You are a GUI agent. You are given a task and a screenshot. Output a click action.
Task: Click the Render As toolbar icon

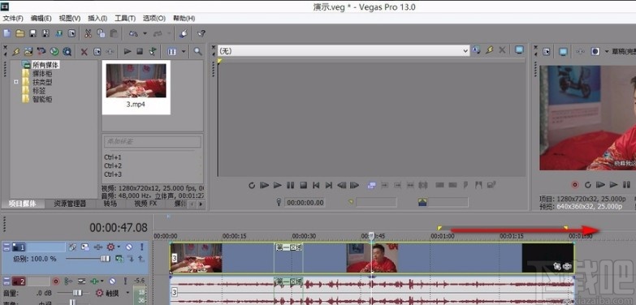(58, 33)
